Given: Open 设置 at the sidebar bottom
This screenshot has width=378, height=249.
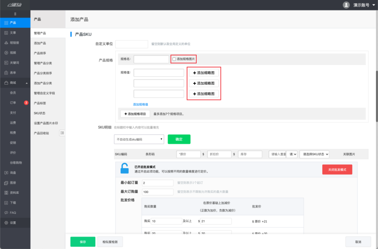Looking at the screenshot, I should 13,223.
